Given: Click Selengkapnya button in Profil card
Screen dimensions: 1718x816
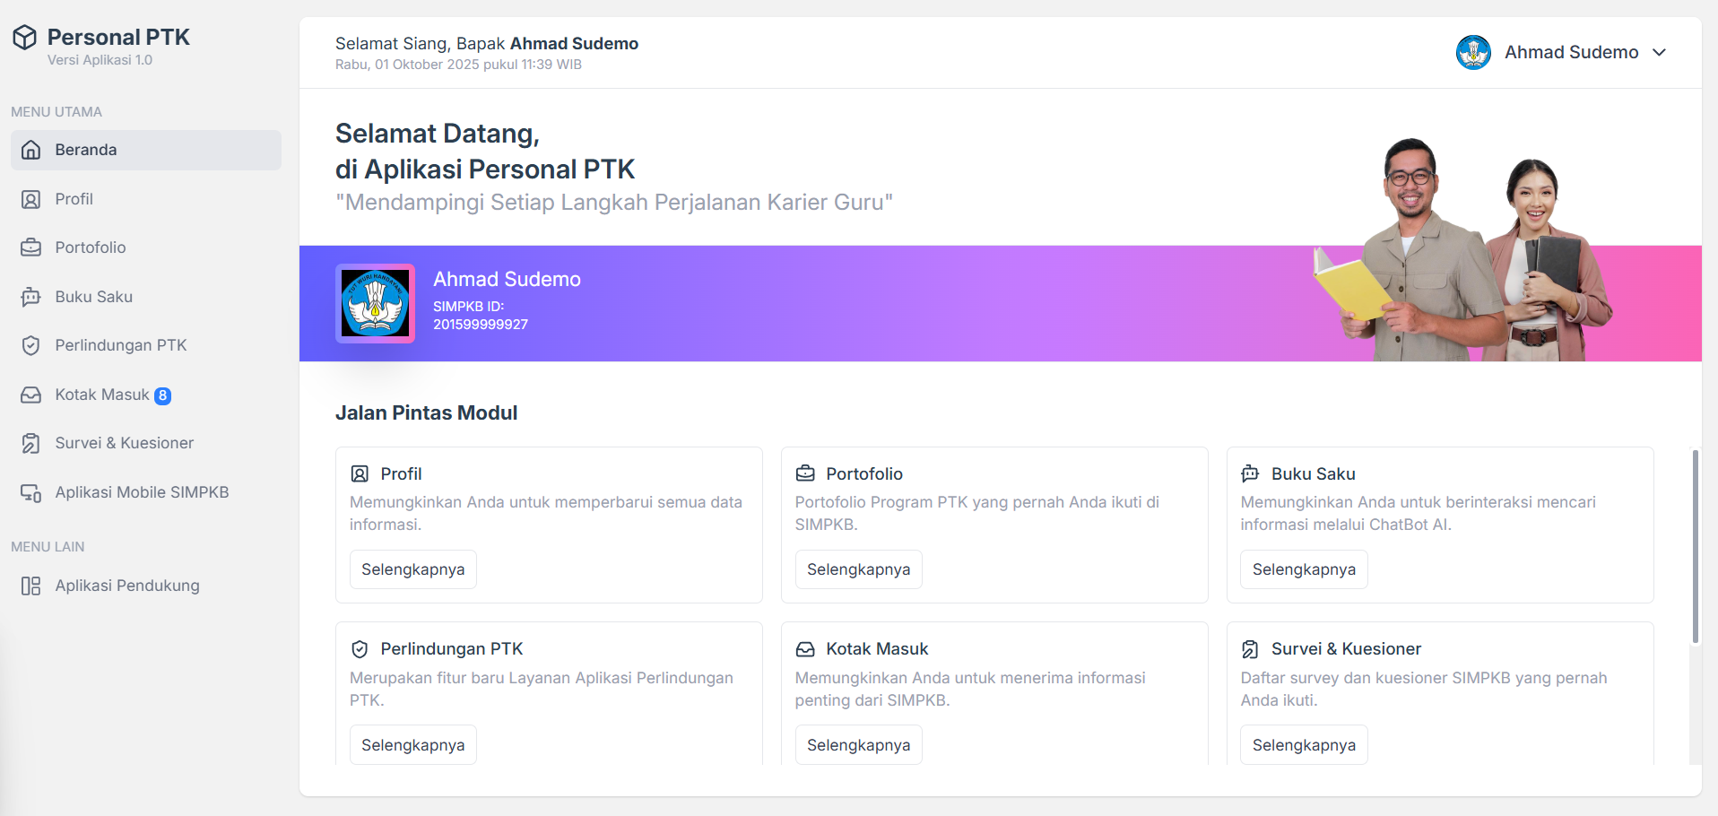Looking at the screenshot, I should tap(412, 569).
